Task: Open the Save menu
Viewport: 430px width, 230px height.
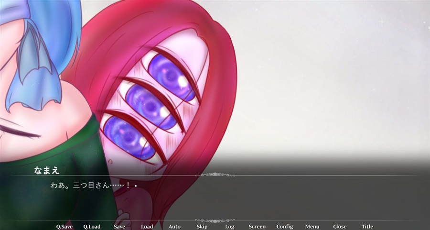Action: pyautogui.click(x=119, y=227)
